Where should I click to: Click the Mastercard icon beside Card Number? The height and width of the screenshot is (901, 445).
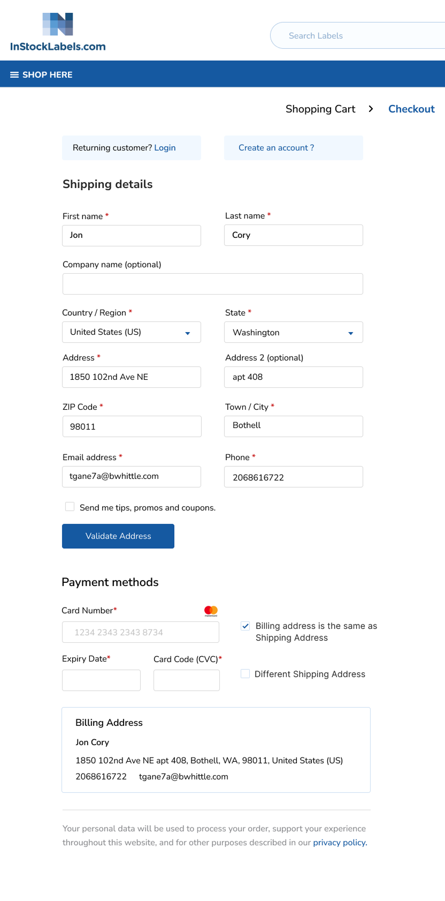click(211, 610)
